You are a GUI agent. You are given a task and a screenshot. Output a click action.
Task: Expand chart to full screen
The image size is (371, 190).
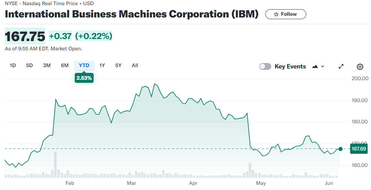341,66
